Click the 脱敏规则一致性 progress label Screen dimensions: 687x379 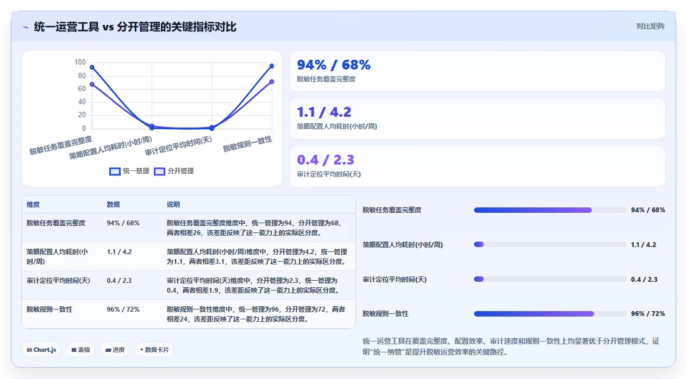click(x=385, y=314)
